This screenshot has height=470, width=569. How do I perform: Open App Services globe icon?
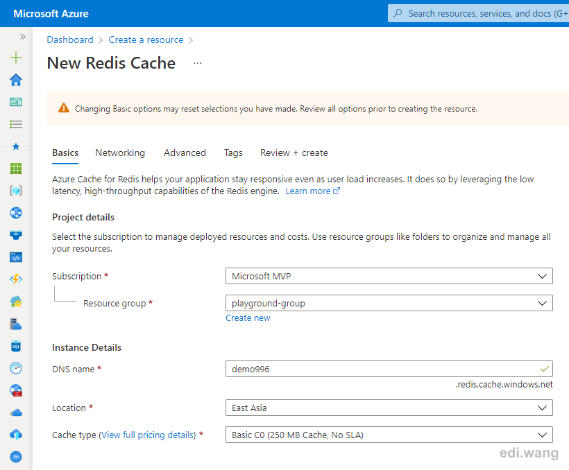(x=16, y=213)
